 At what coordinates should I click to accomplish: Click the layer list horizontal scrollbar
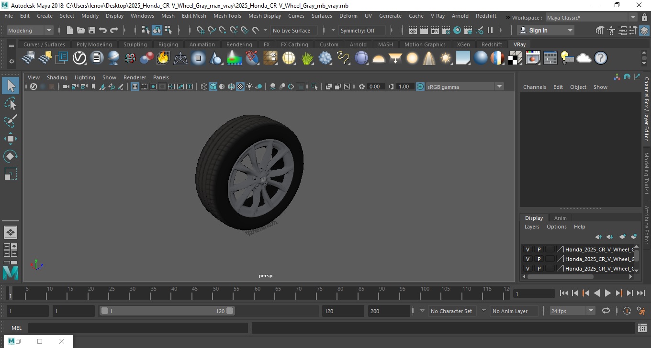tap(560, 276)
